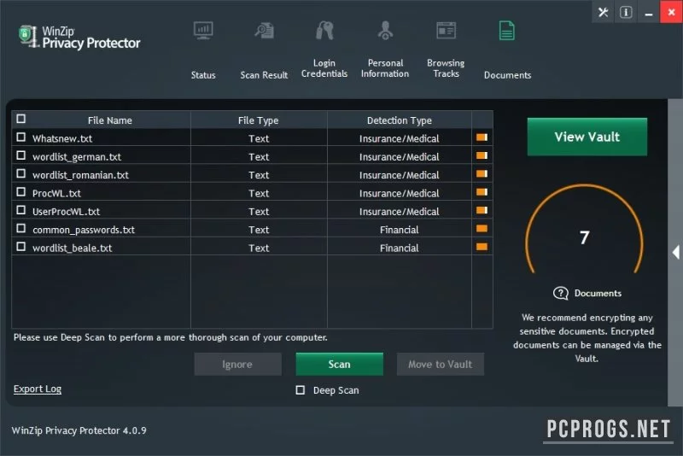Open the Personal Information person icon
683x456 pixels.
[386, 31]
